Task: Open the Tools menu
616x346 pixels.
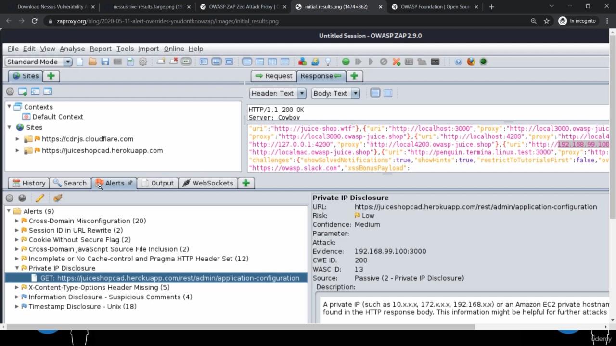Action: click(x=125, y=49)
